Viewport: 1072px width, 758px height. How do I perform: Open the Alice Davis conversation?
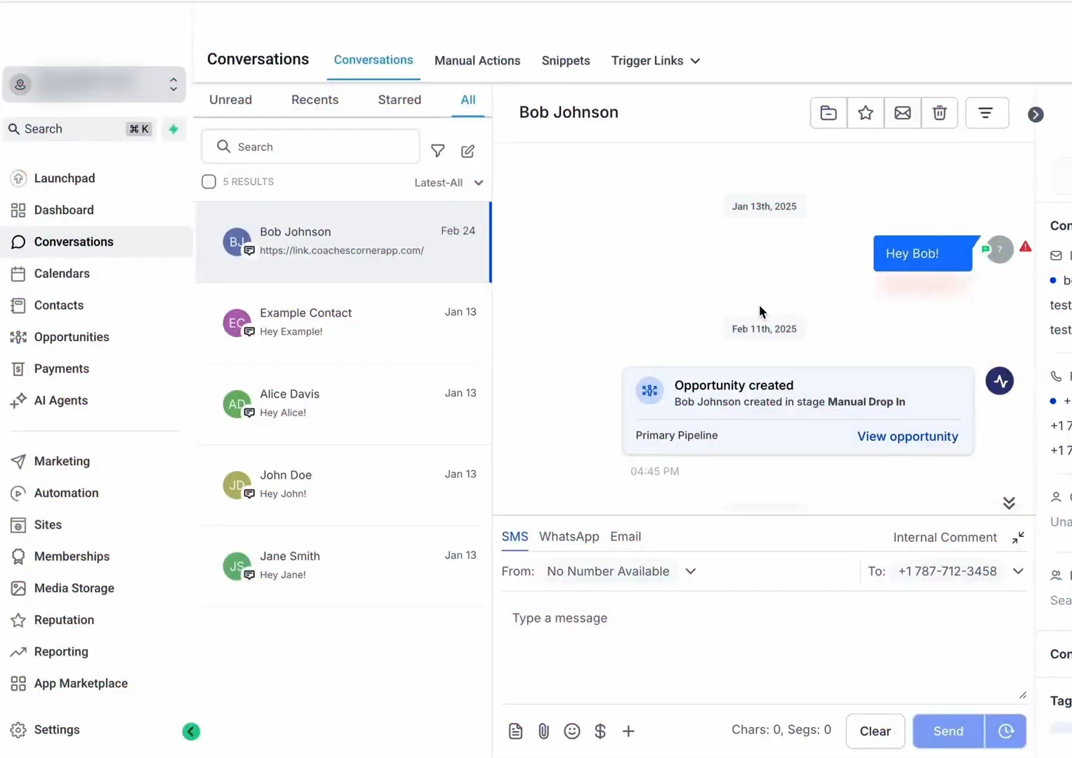[343, 404]
